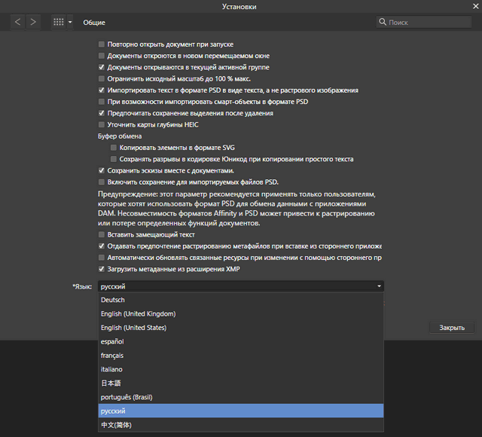Choose English (United States) language option

point(134,328)
